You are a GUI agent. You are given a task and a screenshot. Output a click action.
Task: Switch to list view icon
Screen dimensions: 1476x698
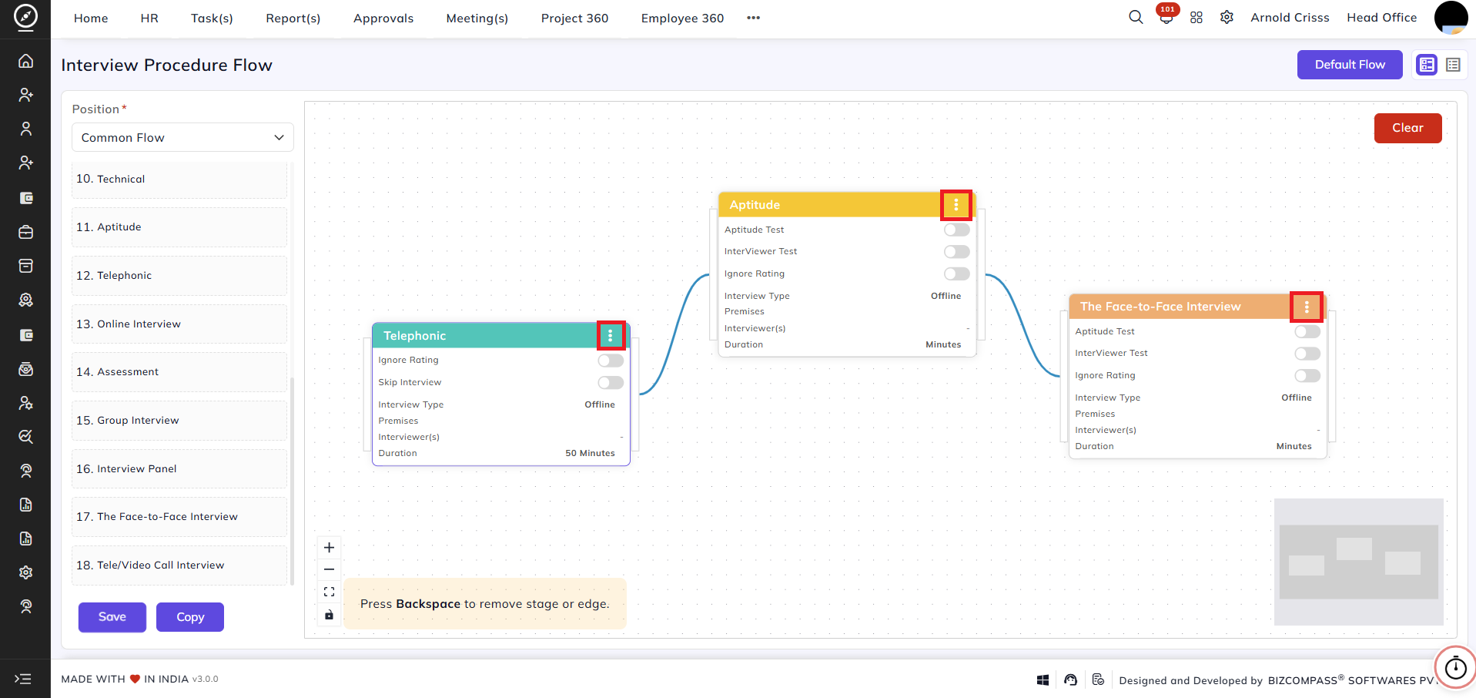[1453, 65]
